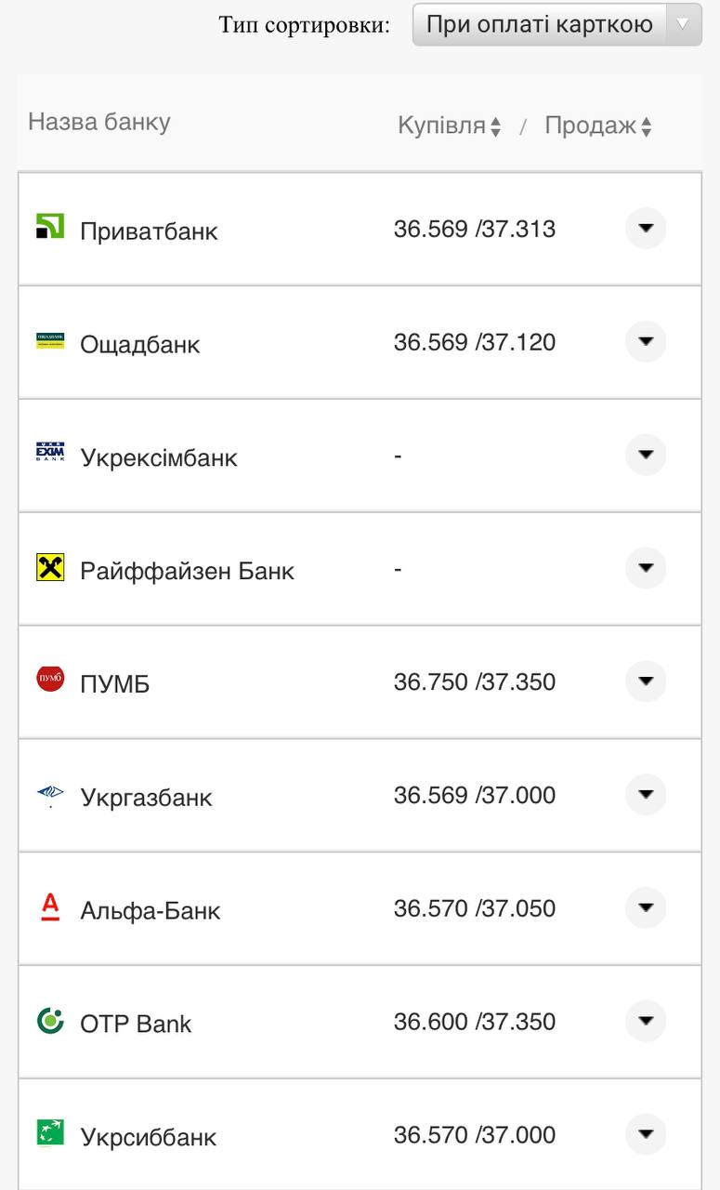Click the Укрсиббанк green logo icon
The image size is (720, 1190).
50,1133
